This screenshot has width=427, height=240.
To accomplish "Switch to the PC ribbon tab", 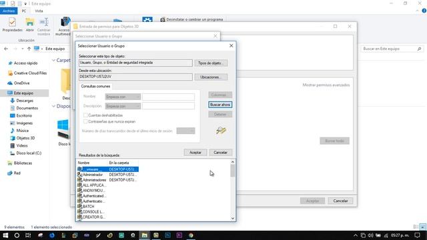I will (24, 11).
